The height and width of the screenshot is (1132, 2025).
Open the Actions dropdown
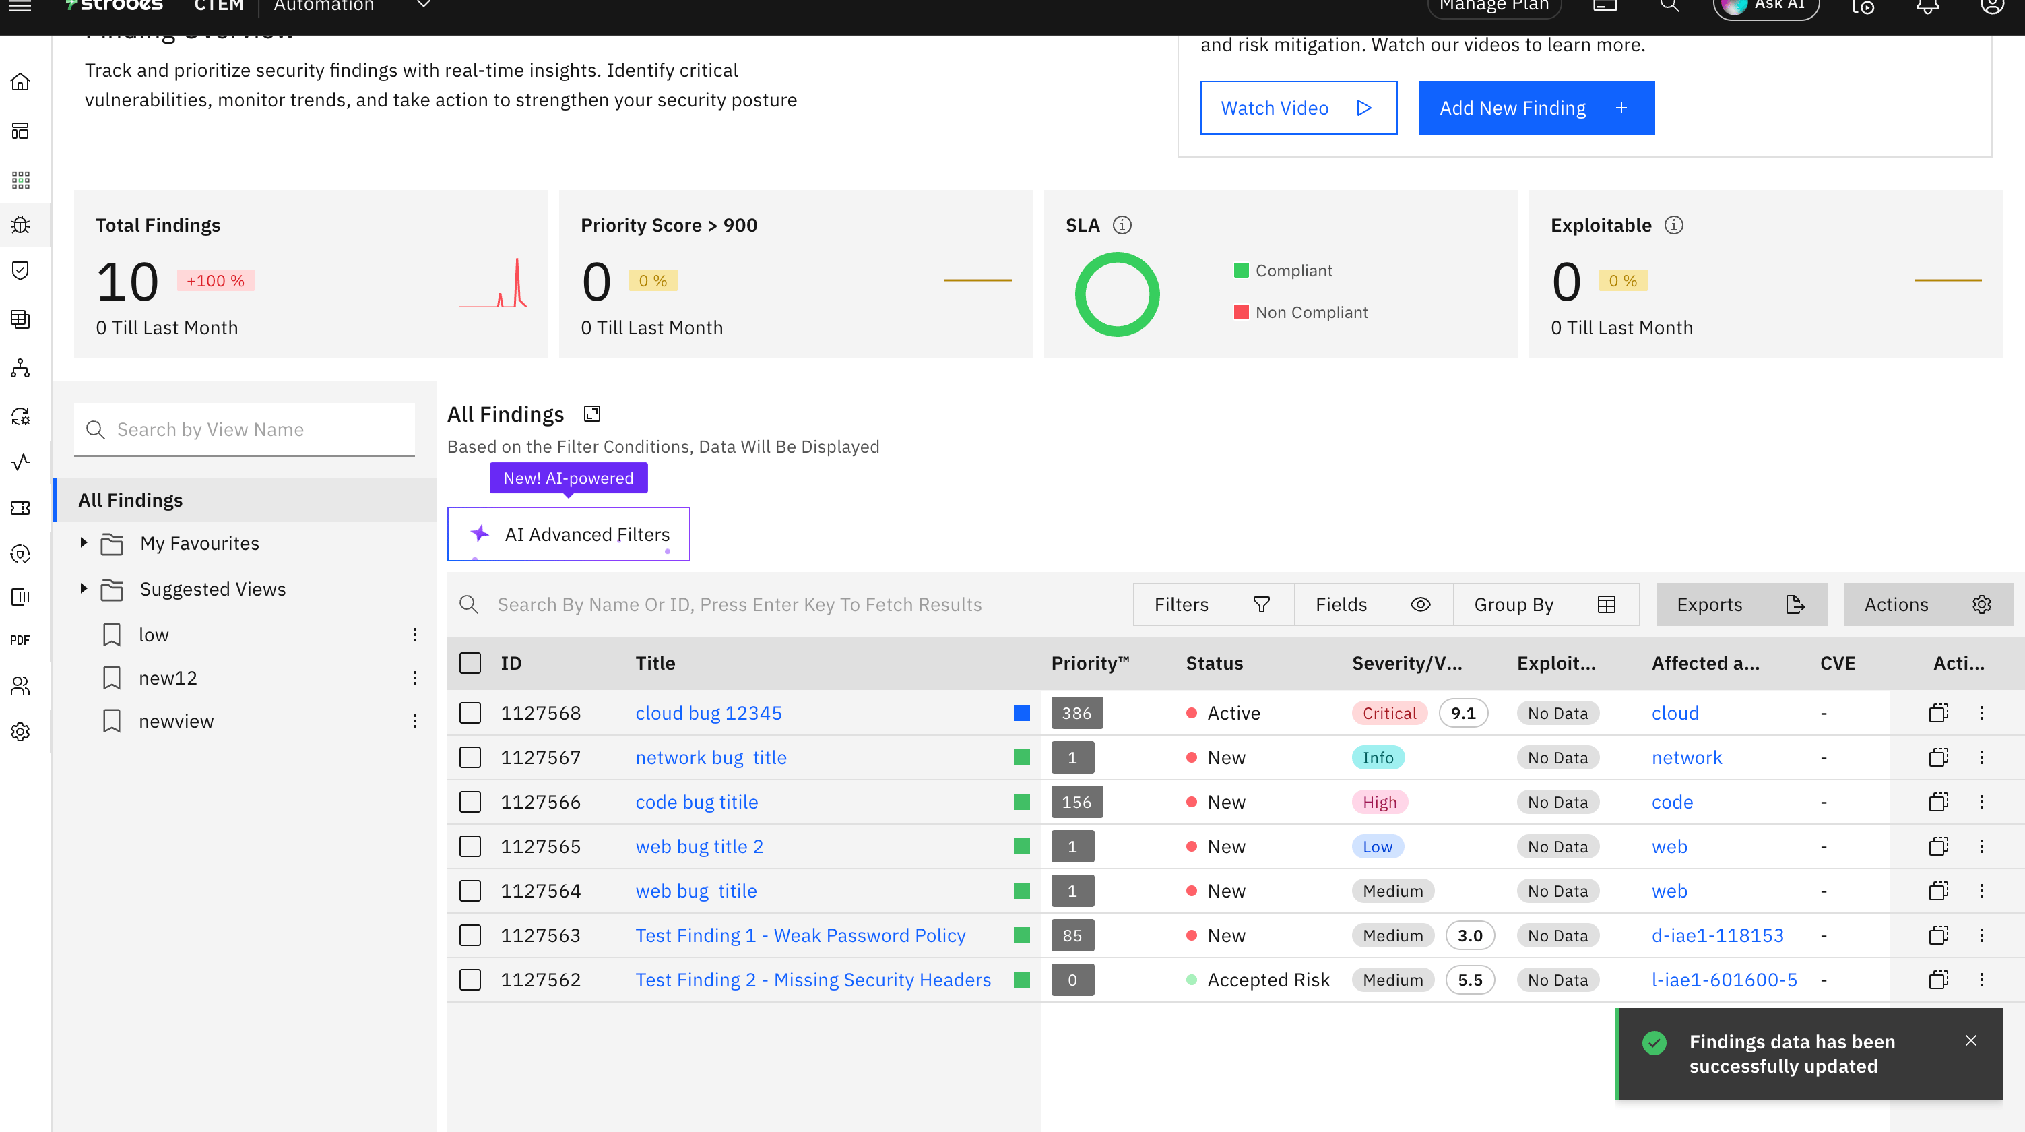(x=1928, y=604)
